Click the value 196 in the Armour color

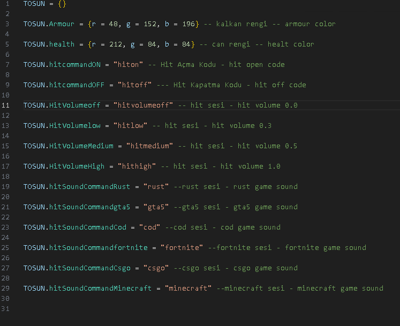click(x=188, y=24)
